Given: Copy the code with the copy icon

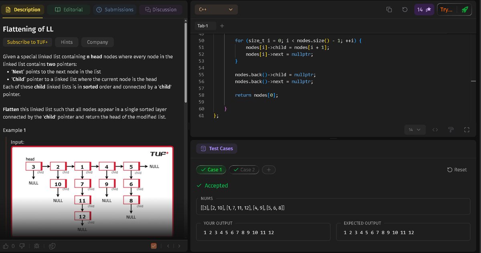Looking at the screenshot, I should 389,10.
